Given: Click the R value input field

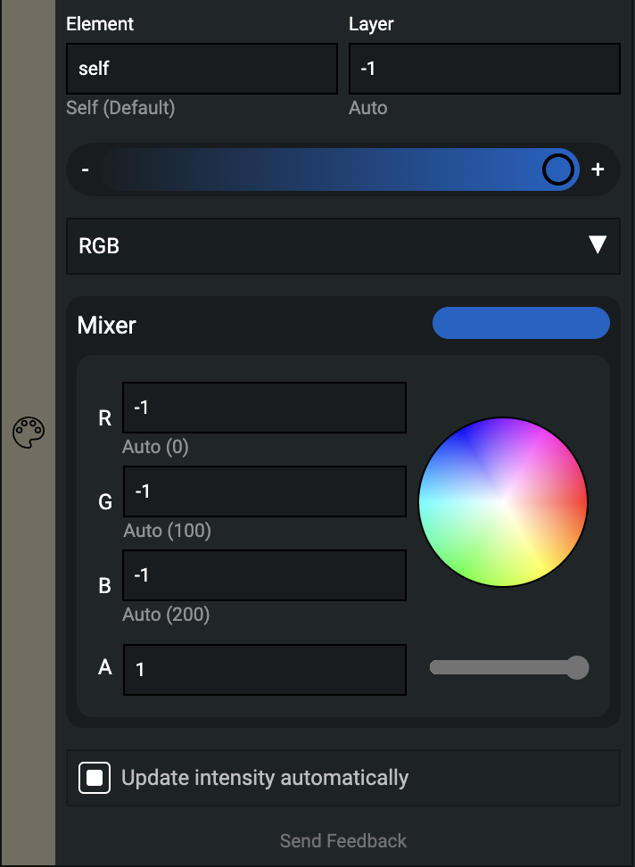Looking at the screenshot, I should click(264, 408).
